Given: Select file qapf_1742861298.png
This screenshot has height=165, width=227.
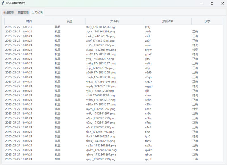Looking at the screenshot, I should point(101,159).
